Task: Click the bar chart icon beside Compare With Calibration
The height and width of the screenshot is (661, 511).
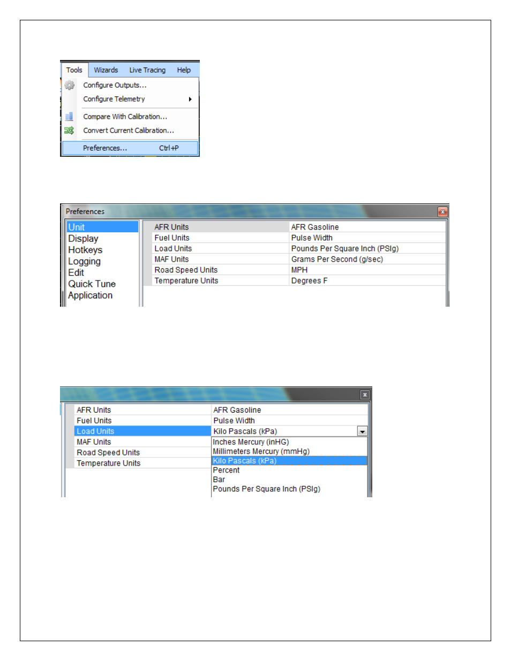Action: (69, 116)
